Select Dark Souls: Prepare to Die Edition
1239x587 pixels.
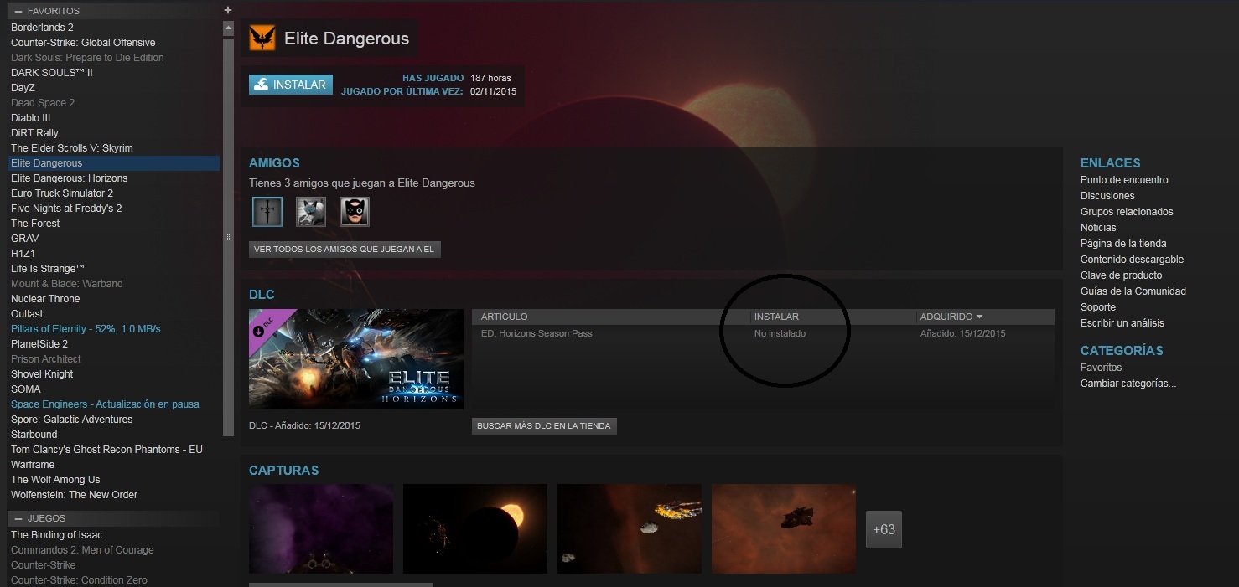coord(87,58)
